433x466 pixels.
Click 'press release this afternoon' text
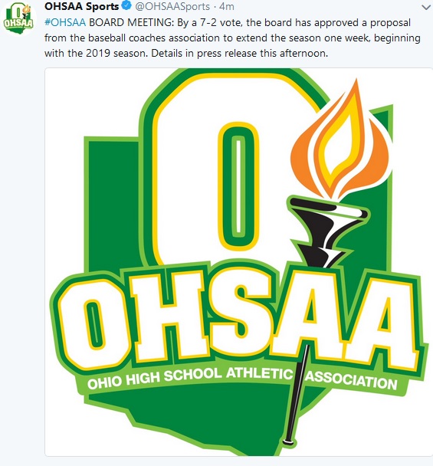point(262,53)
